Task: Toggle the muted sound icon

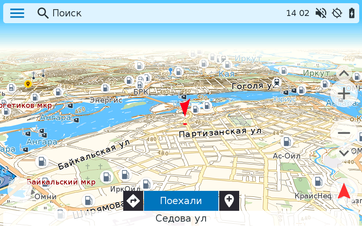Action: [x=320, y=13]
